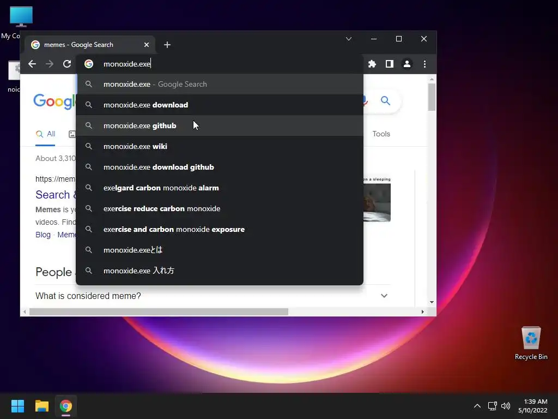The height and width of the screenshot is (419, 558).
Task: Click the scrollbar down arrow
Action: tap(432, 302)
